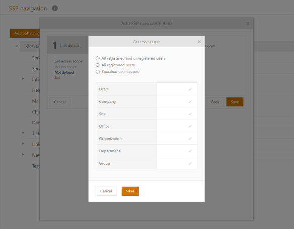Viewport: 294px width, 229px height.
Task: Close the Access scope dialog
Action: click(x=199, y=42)
